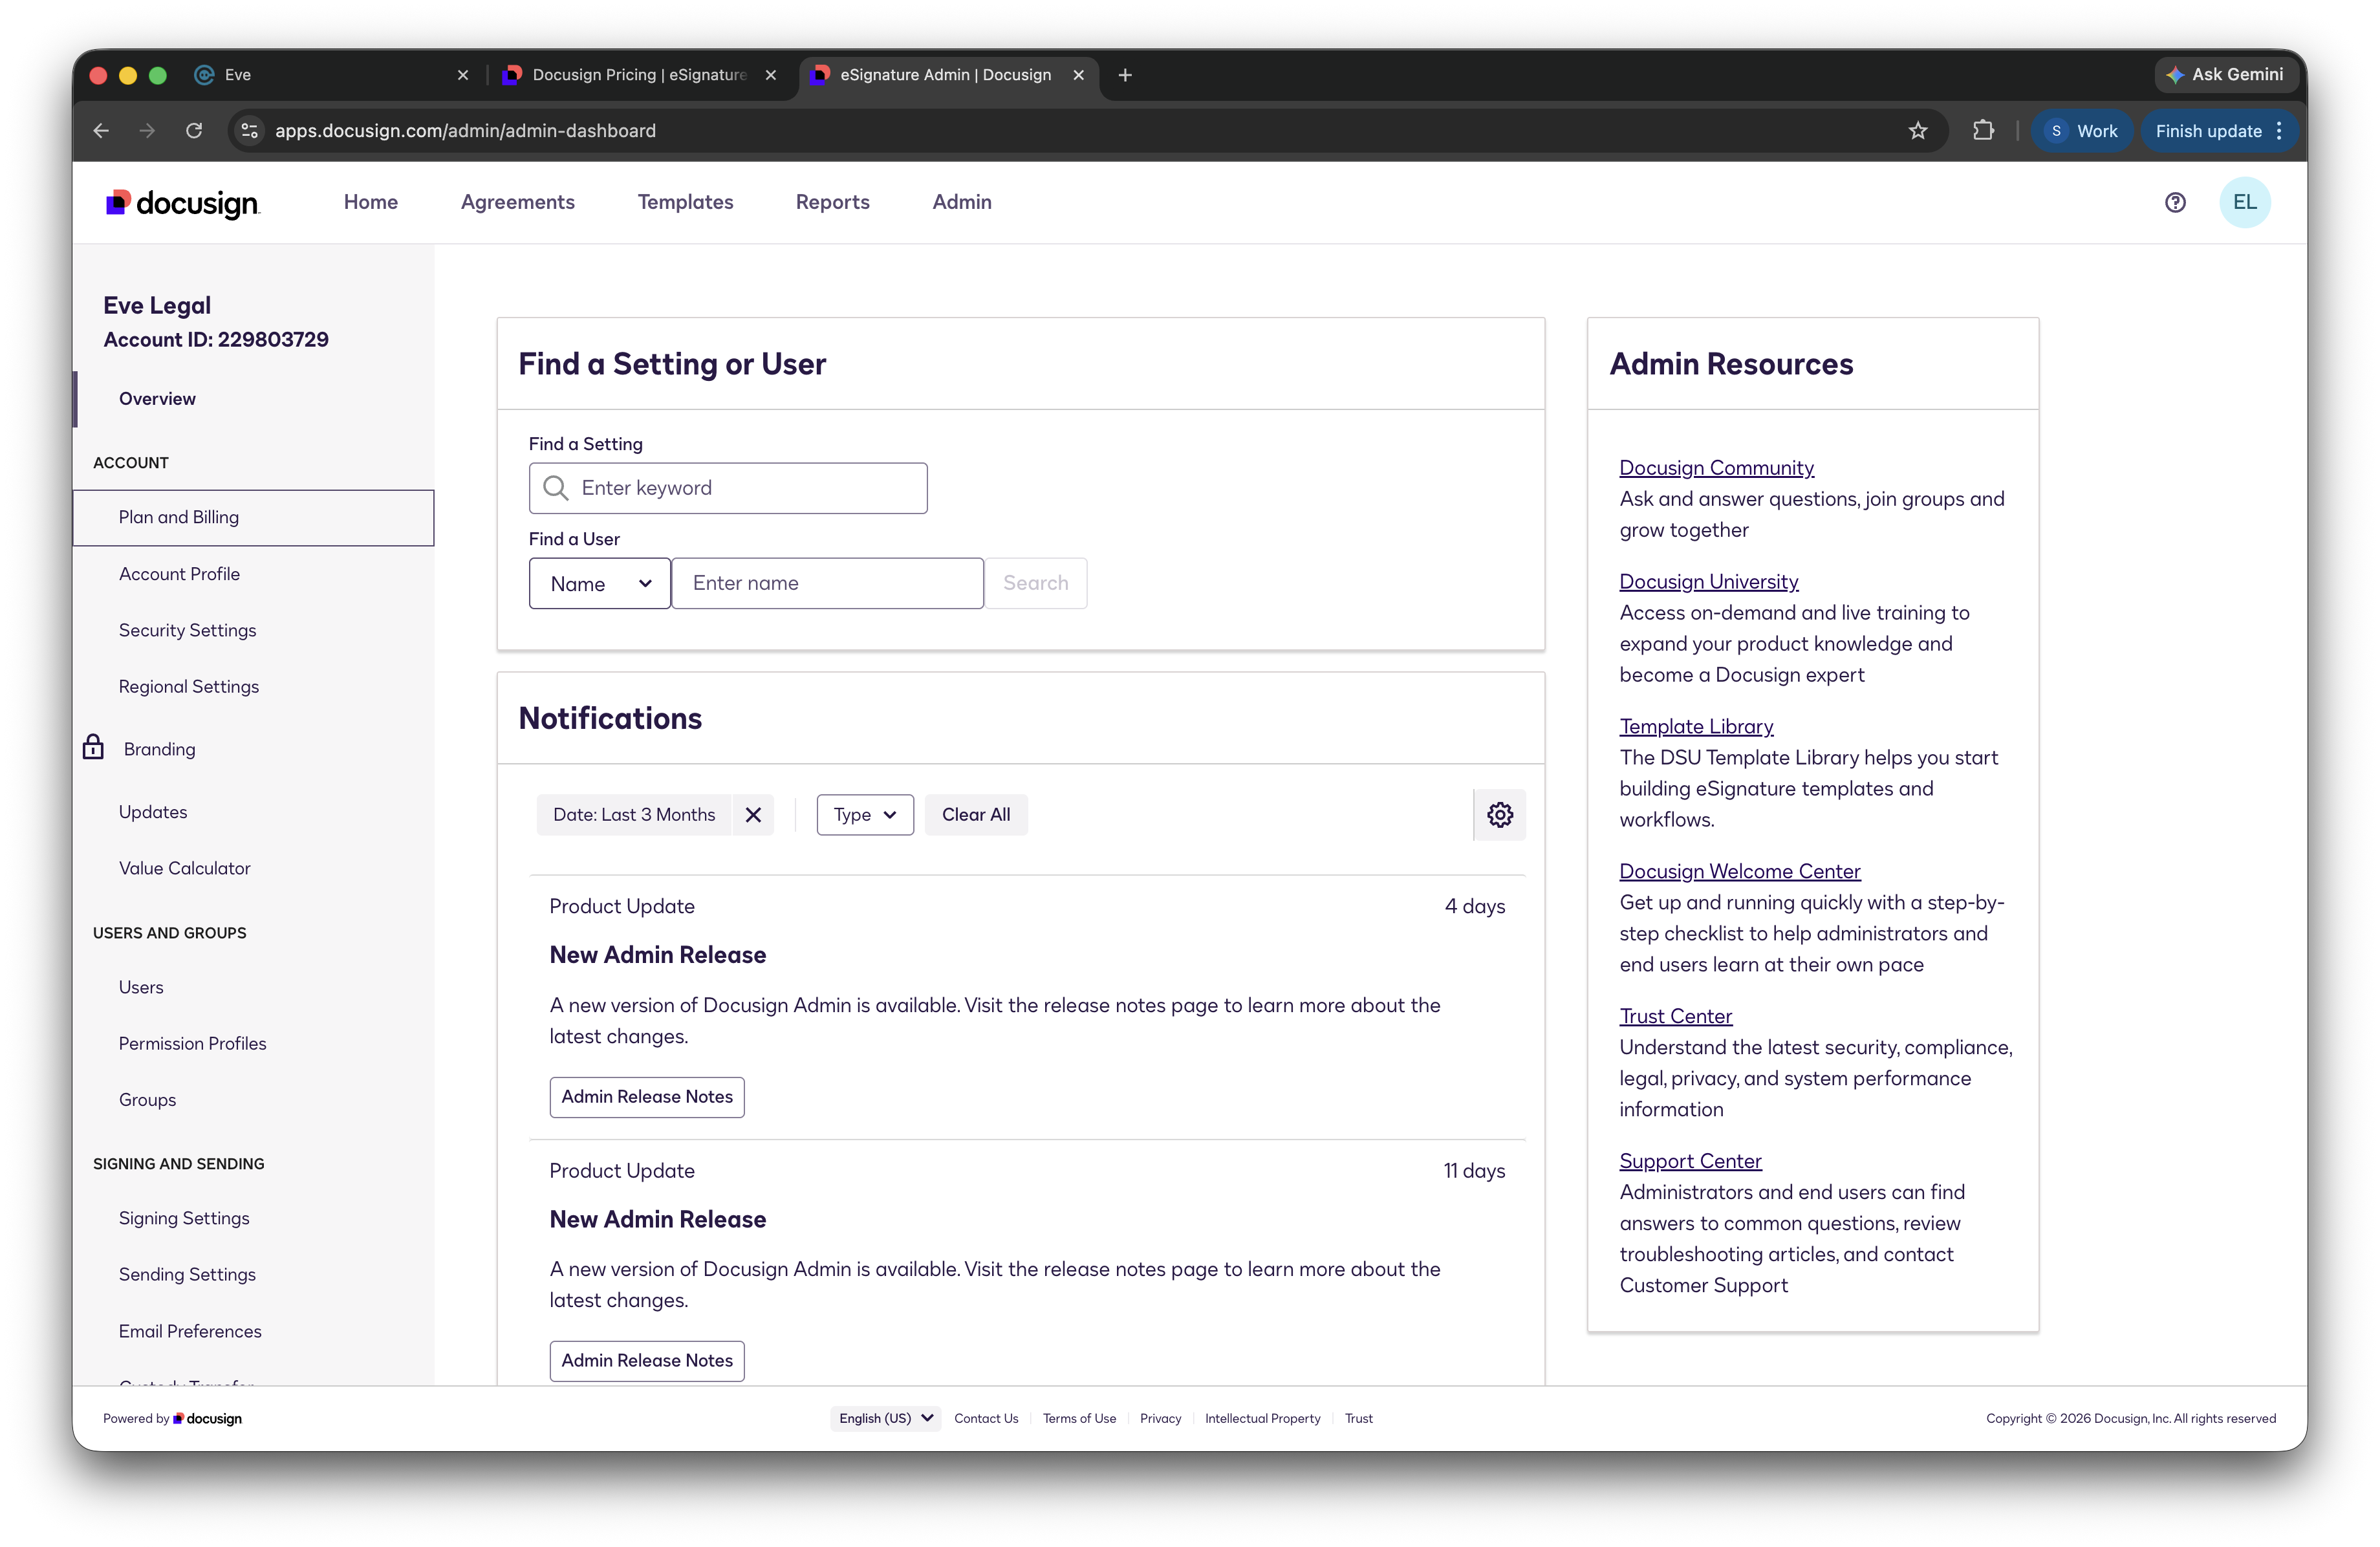Go forward in browser history
This screenshot has width=2380, height=1547.
pos(147,131)
